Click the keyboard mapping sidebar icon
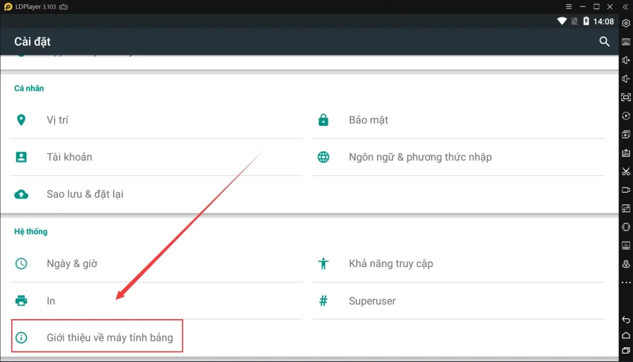633x362 pixels. pyautogui.click(x=625, y=41)
